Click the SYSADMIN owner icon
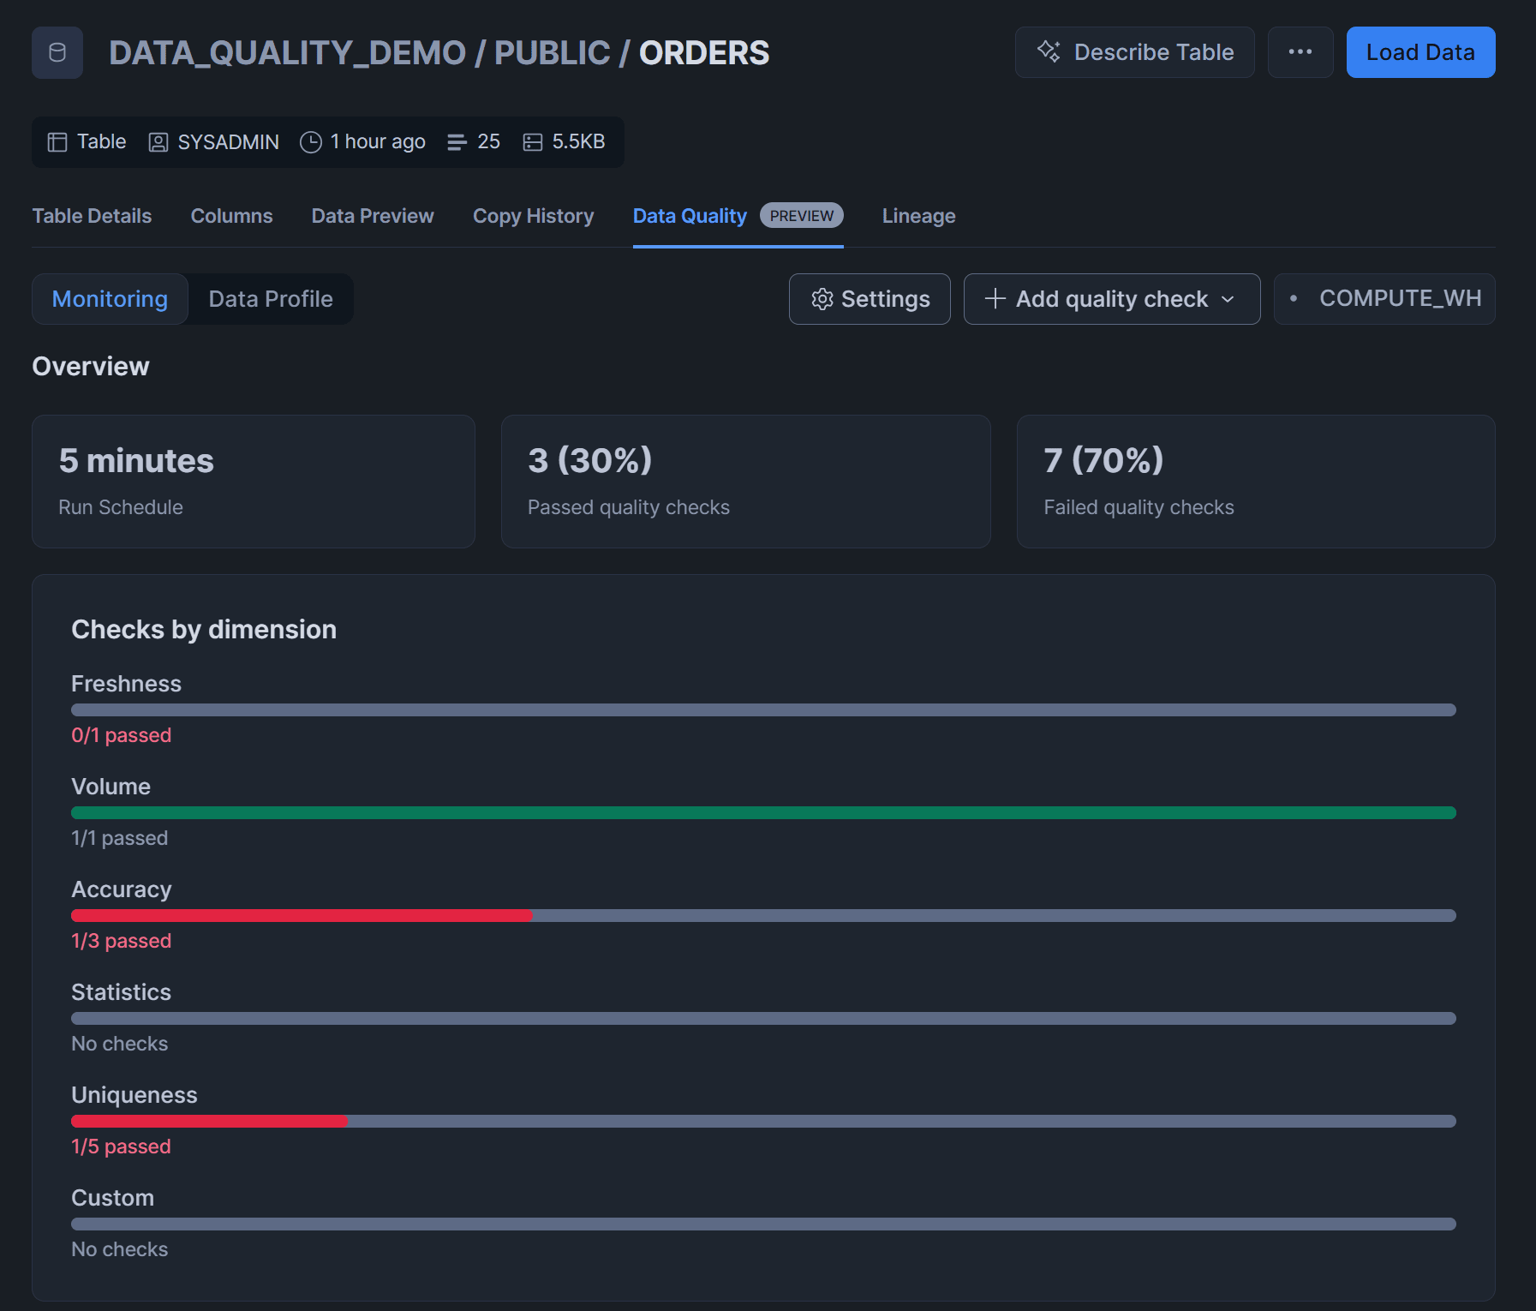This screenshot has width=1536, height=1311. [x=158, y=142]
